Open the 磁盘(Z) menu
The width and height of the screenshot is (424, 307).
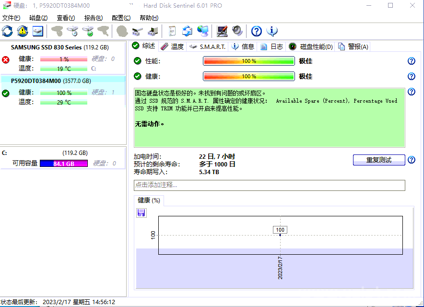point(38,18)
